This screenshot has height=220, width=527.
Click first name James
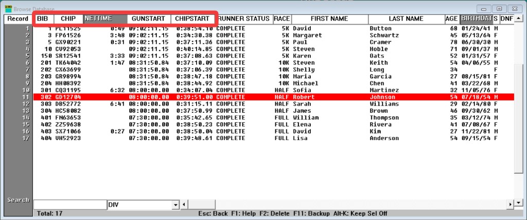[302, 111]
